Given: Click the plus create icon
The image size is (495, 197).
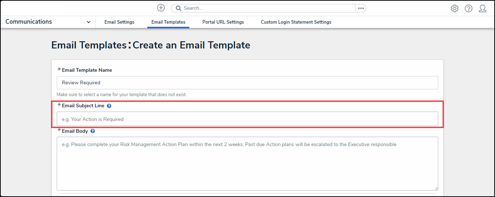Looking at the screenshot, I should (161, 8).
